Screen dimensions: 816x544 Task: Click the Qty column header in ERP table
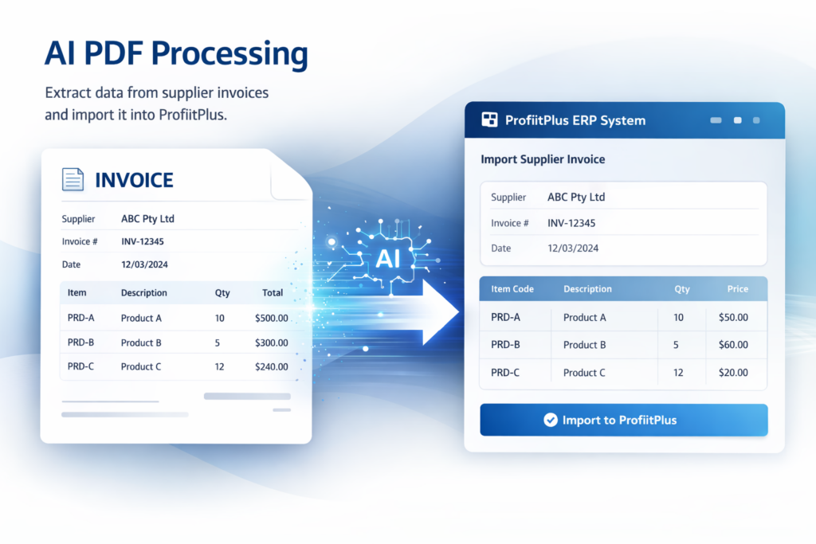pyautogui.click(x=682, y=289)
